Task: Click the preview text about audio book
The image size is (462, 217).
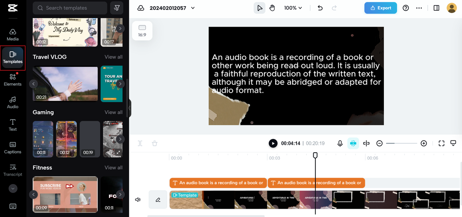Action: pos(296,74)
